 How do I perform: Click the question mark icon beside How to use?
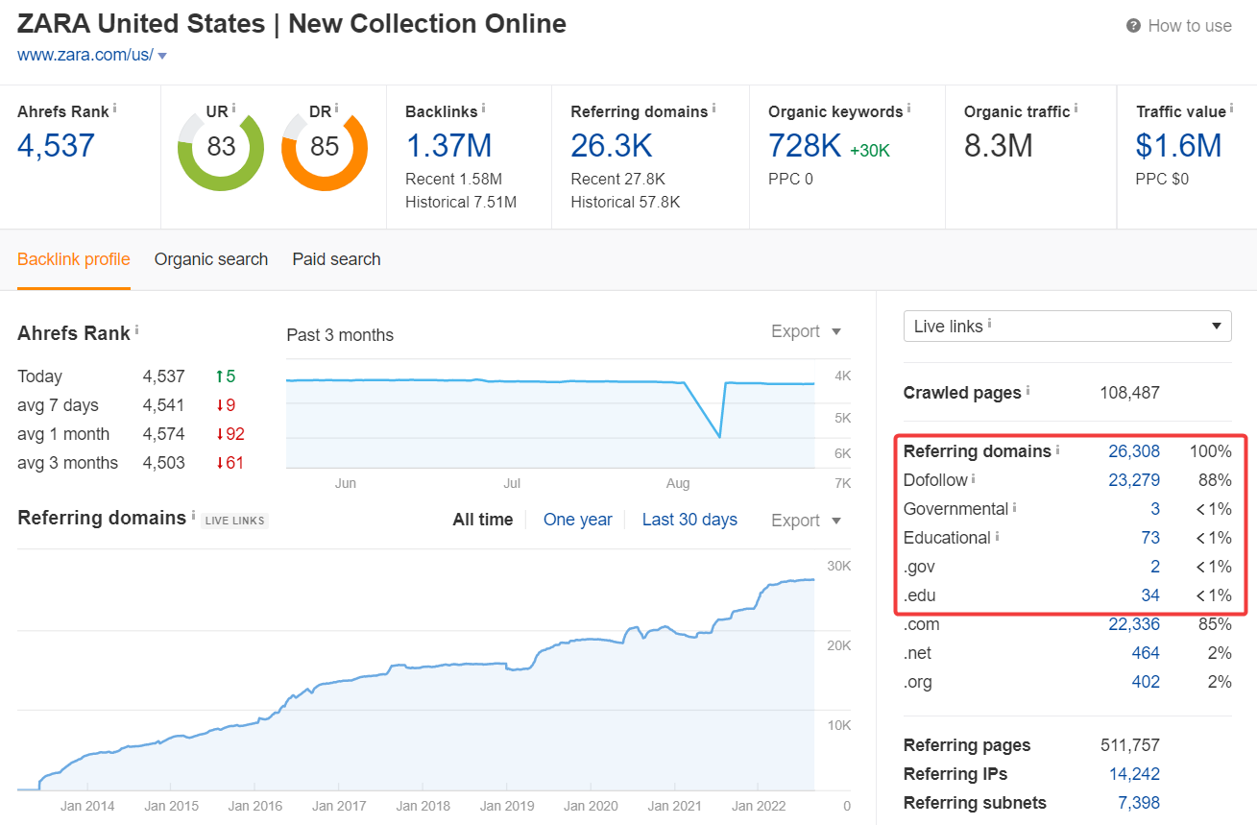click(x=1134, y=26)
